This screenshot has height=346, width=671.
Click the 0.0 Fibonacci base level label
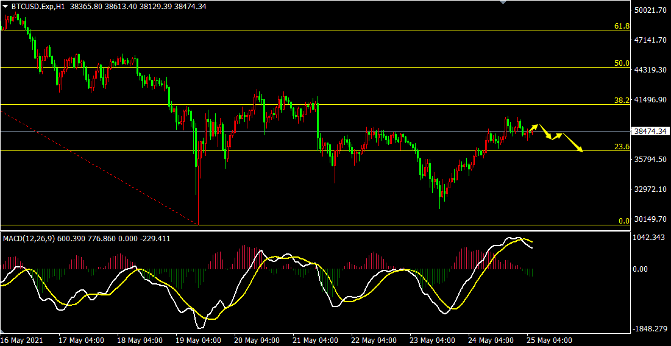[x=623, y=221]
